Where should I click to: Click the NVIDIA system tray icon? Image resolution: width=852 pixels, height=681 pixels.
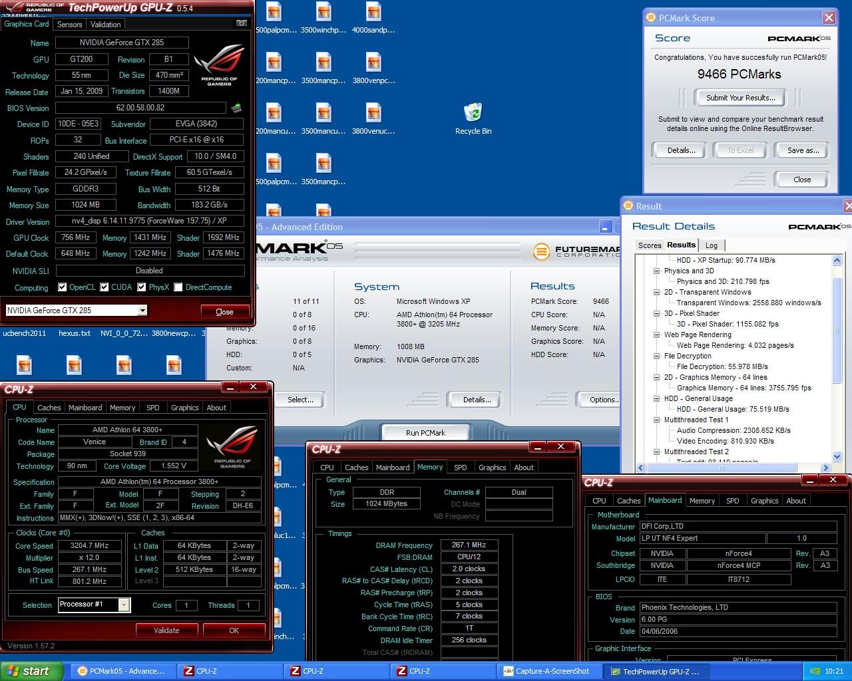click(x=813, y=672)
